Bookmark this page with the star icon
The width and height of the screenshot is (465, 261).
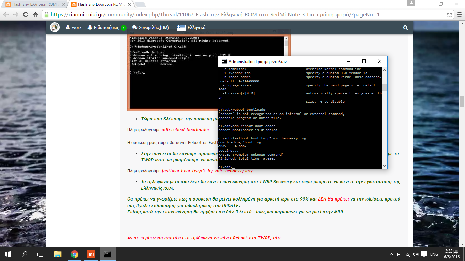[x=449, y=15]
